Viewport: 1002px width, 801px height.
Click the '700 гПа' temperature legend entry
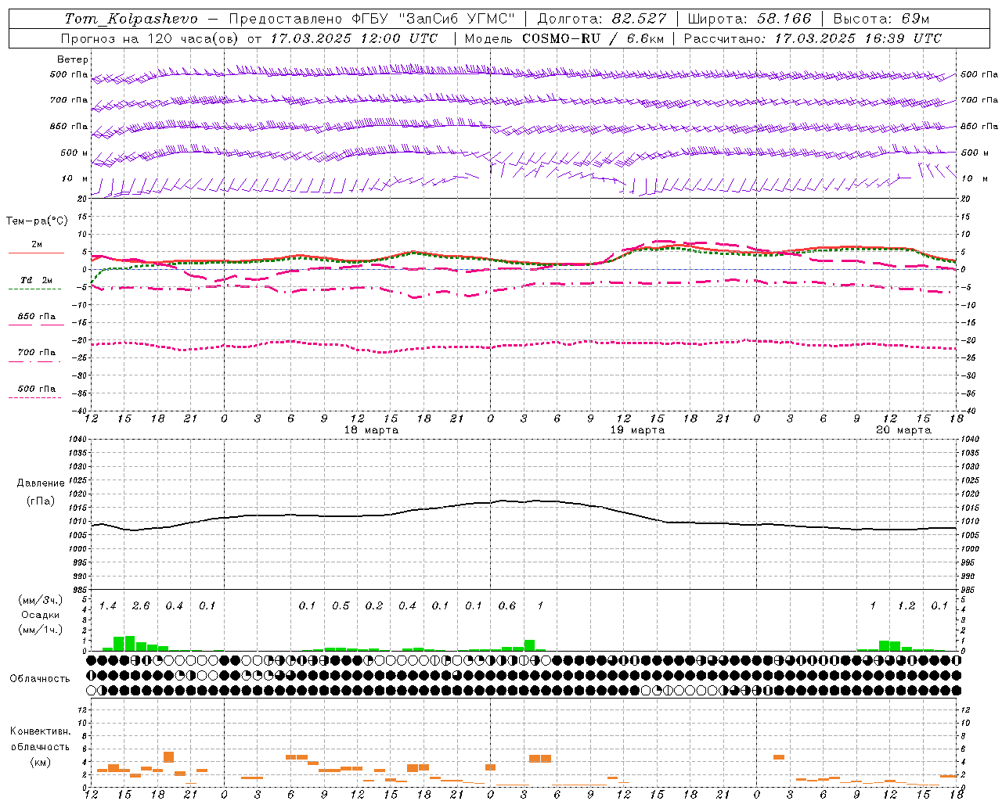coord(37,353)
